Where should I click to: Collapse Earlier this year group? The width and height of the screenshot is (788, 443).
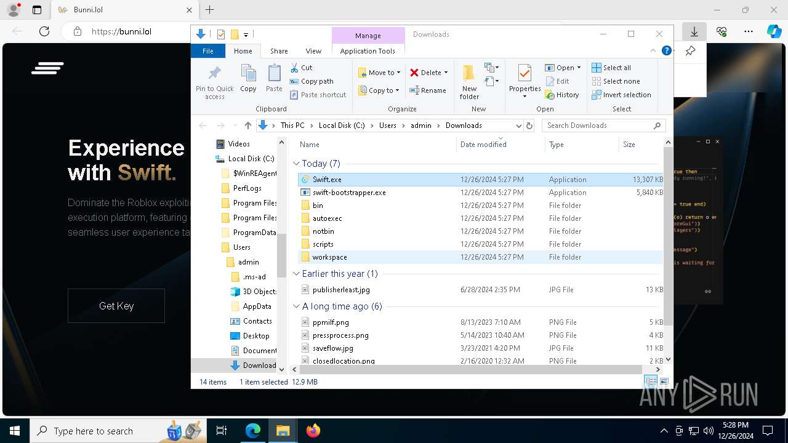point(296,274)
